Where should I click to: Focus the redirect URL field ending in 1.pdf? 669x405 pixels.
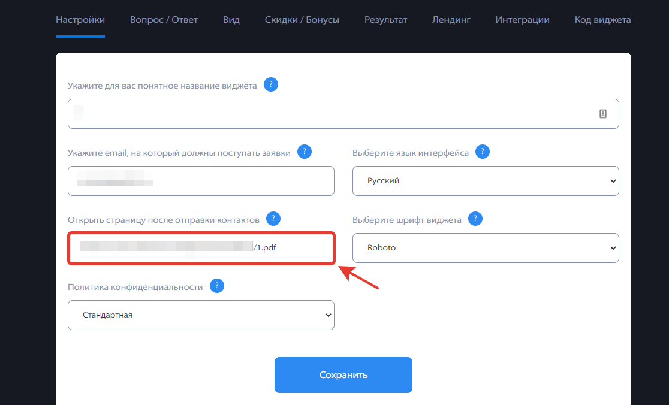201,248
